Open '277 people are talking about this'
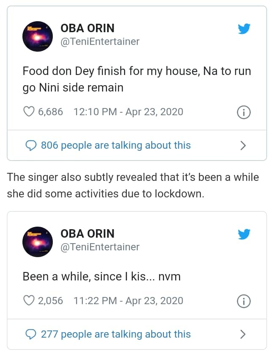Viewport: 273px width, 355px height. (x=115, y=334)
